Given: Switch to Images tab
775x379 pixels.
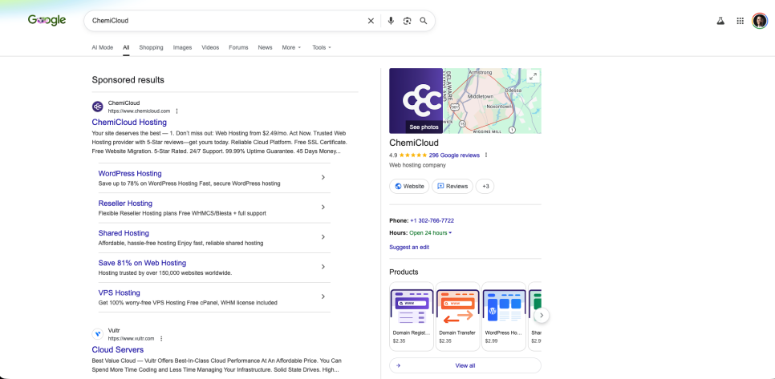Looking at the screenshot, I should [182, 47].
